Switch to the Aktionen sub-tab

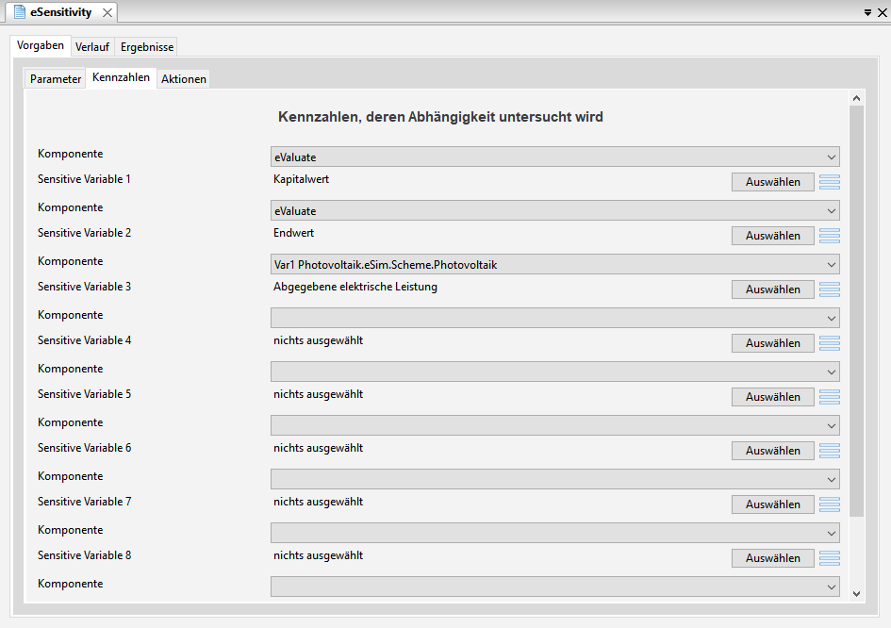pyautogui.click(x=184, y=79)
